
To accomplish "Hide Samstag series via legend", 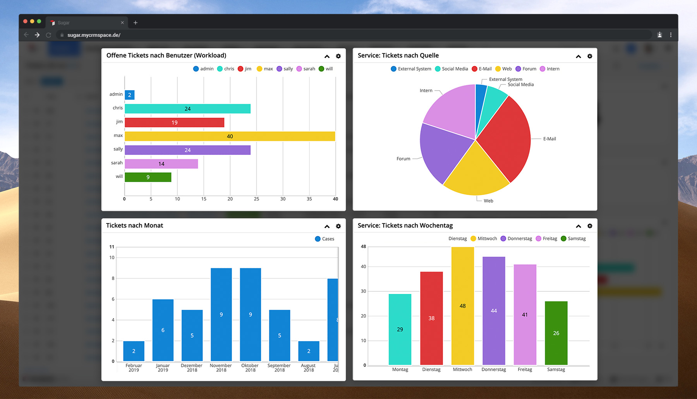I will click(x=573, y=239).
